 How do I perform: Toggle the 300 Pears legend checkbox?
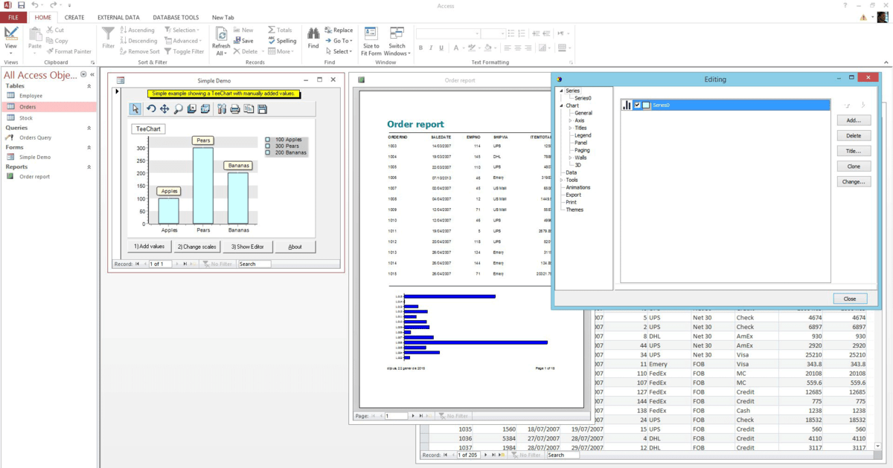coord(266,146)
